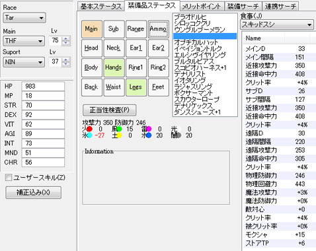Viewport: 316px width, 251px height.
Task: Click the Main level field showing 75
Action: click(x=56, y=41)
